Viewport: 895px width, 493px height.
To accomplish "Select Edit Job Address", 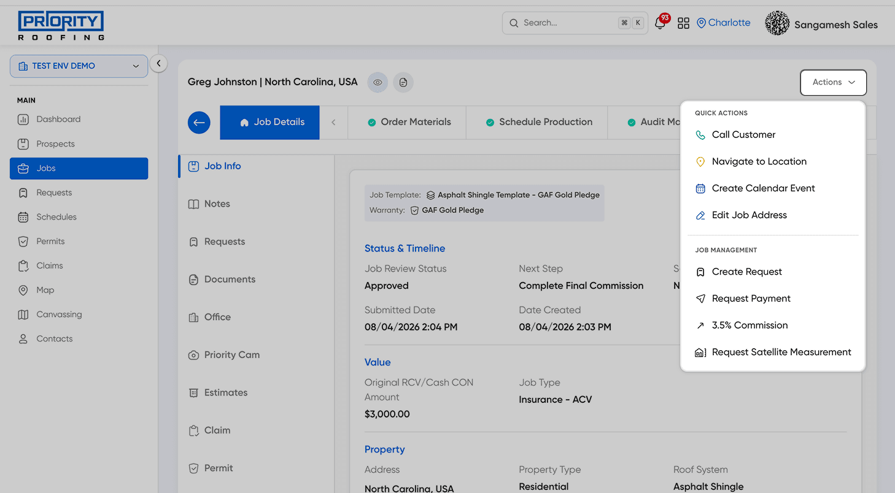I will pos(773,215).
